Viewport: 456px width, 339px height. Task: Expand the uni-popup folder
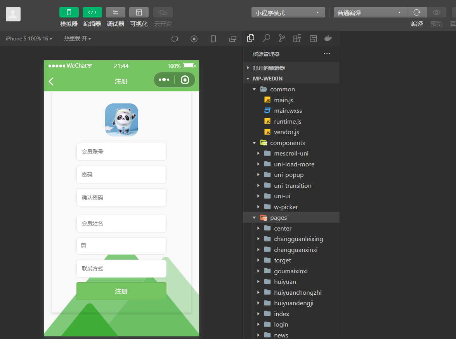291,175
